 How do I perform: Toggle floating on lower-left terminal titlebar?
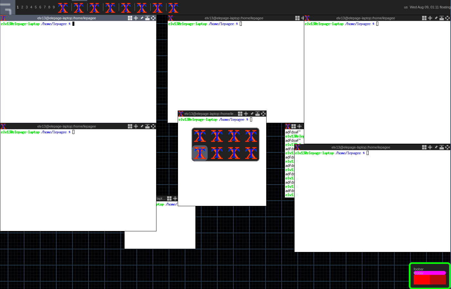pos(130,126)
